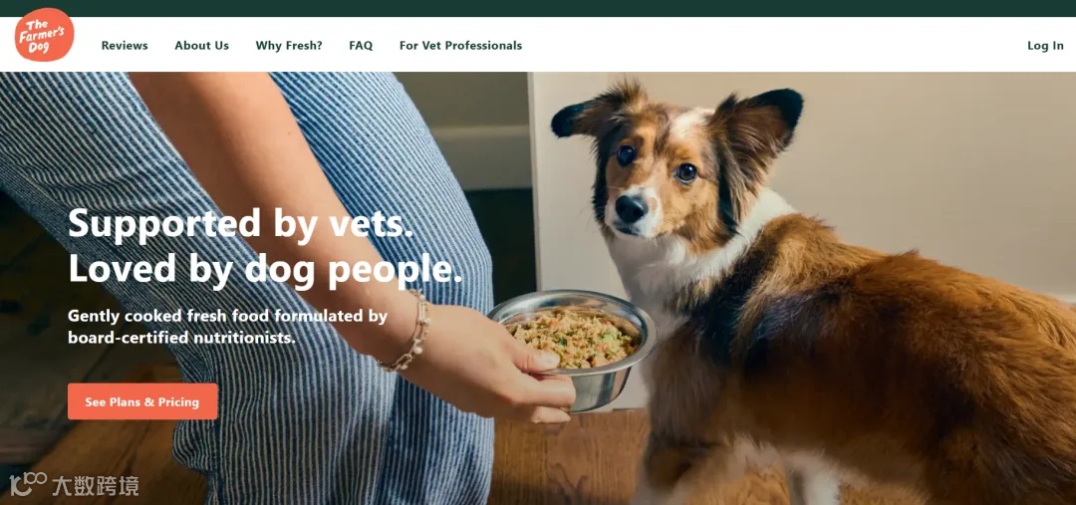The width and height of the screenshot is (1076, 505).
Task: Click Log In at top right
Action: click(1045, 45)
